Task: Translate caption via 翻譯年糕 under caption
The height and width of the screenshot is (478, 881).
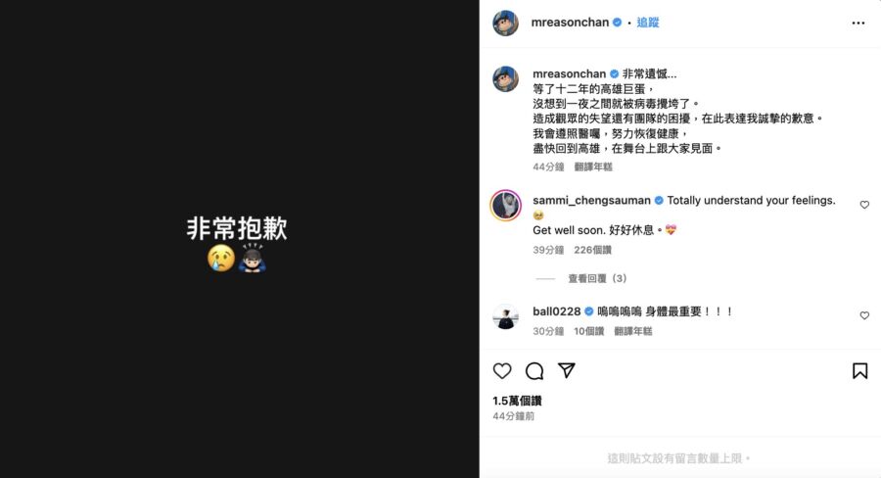Action: coord(593,167)
